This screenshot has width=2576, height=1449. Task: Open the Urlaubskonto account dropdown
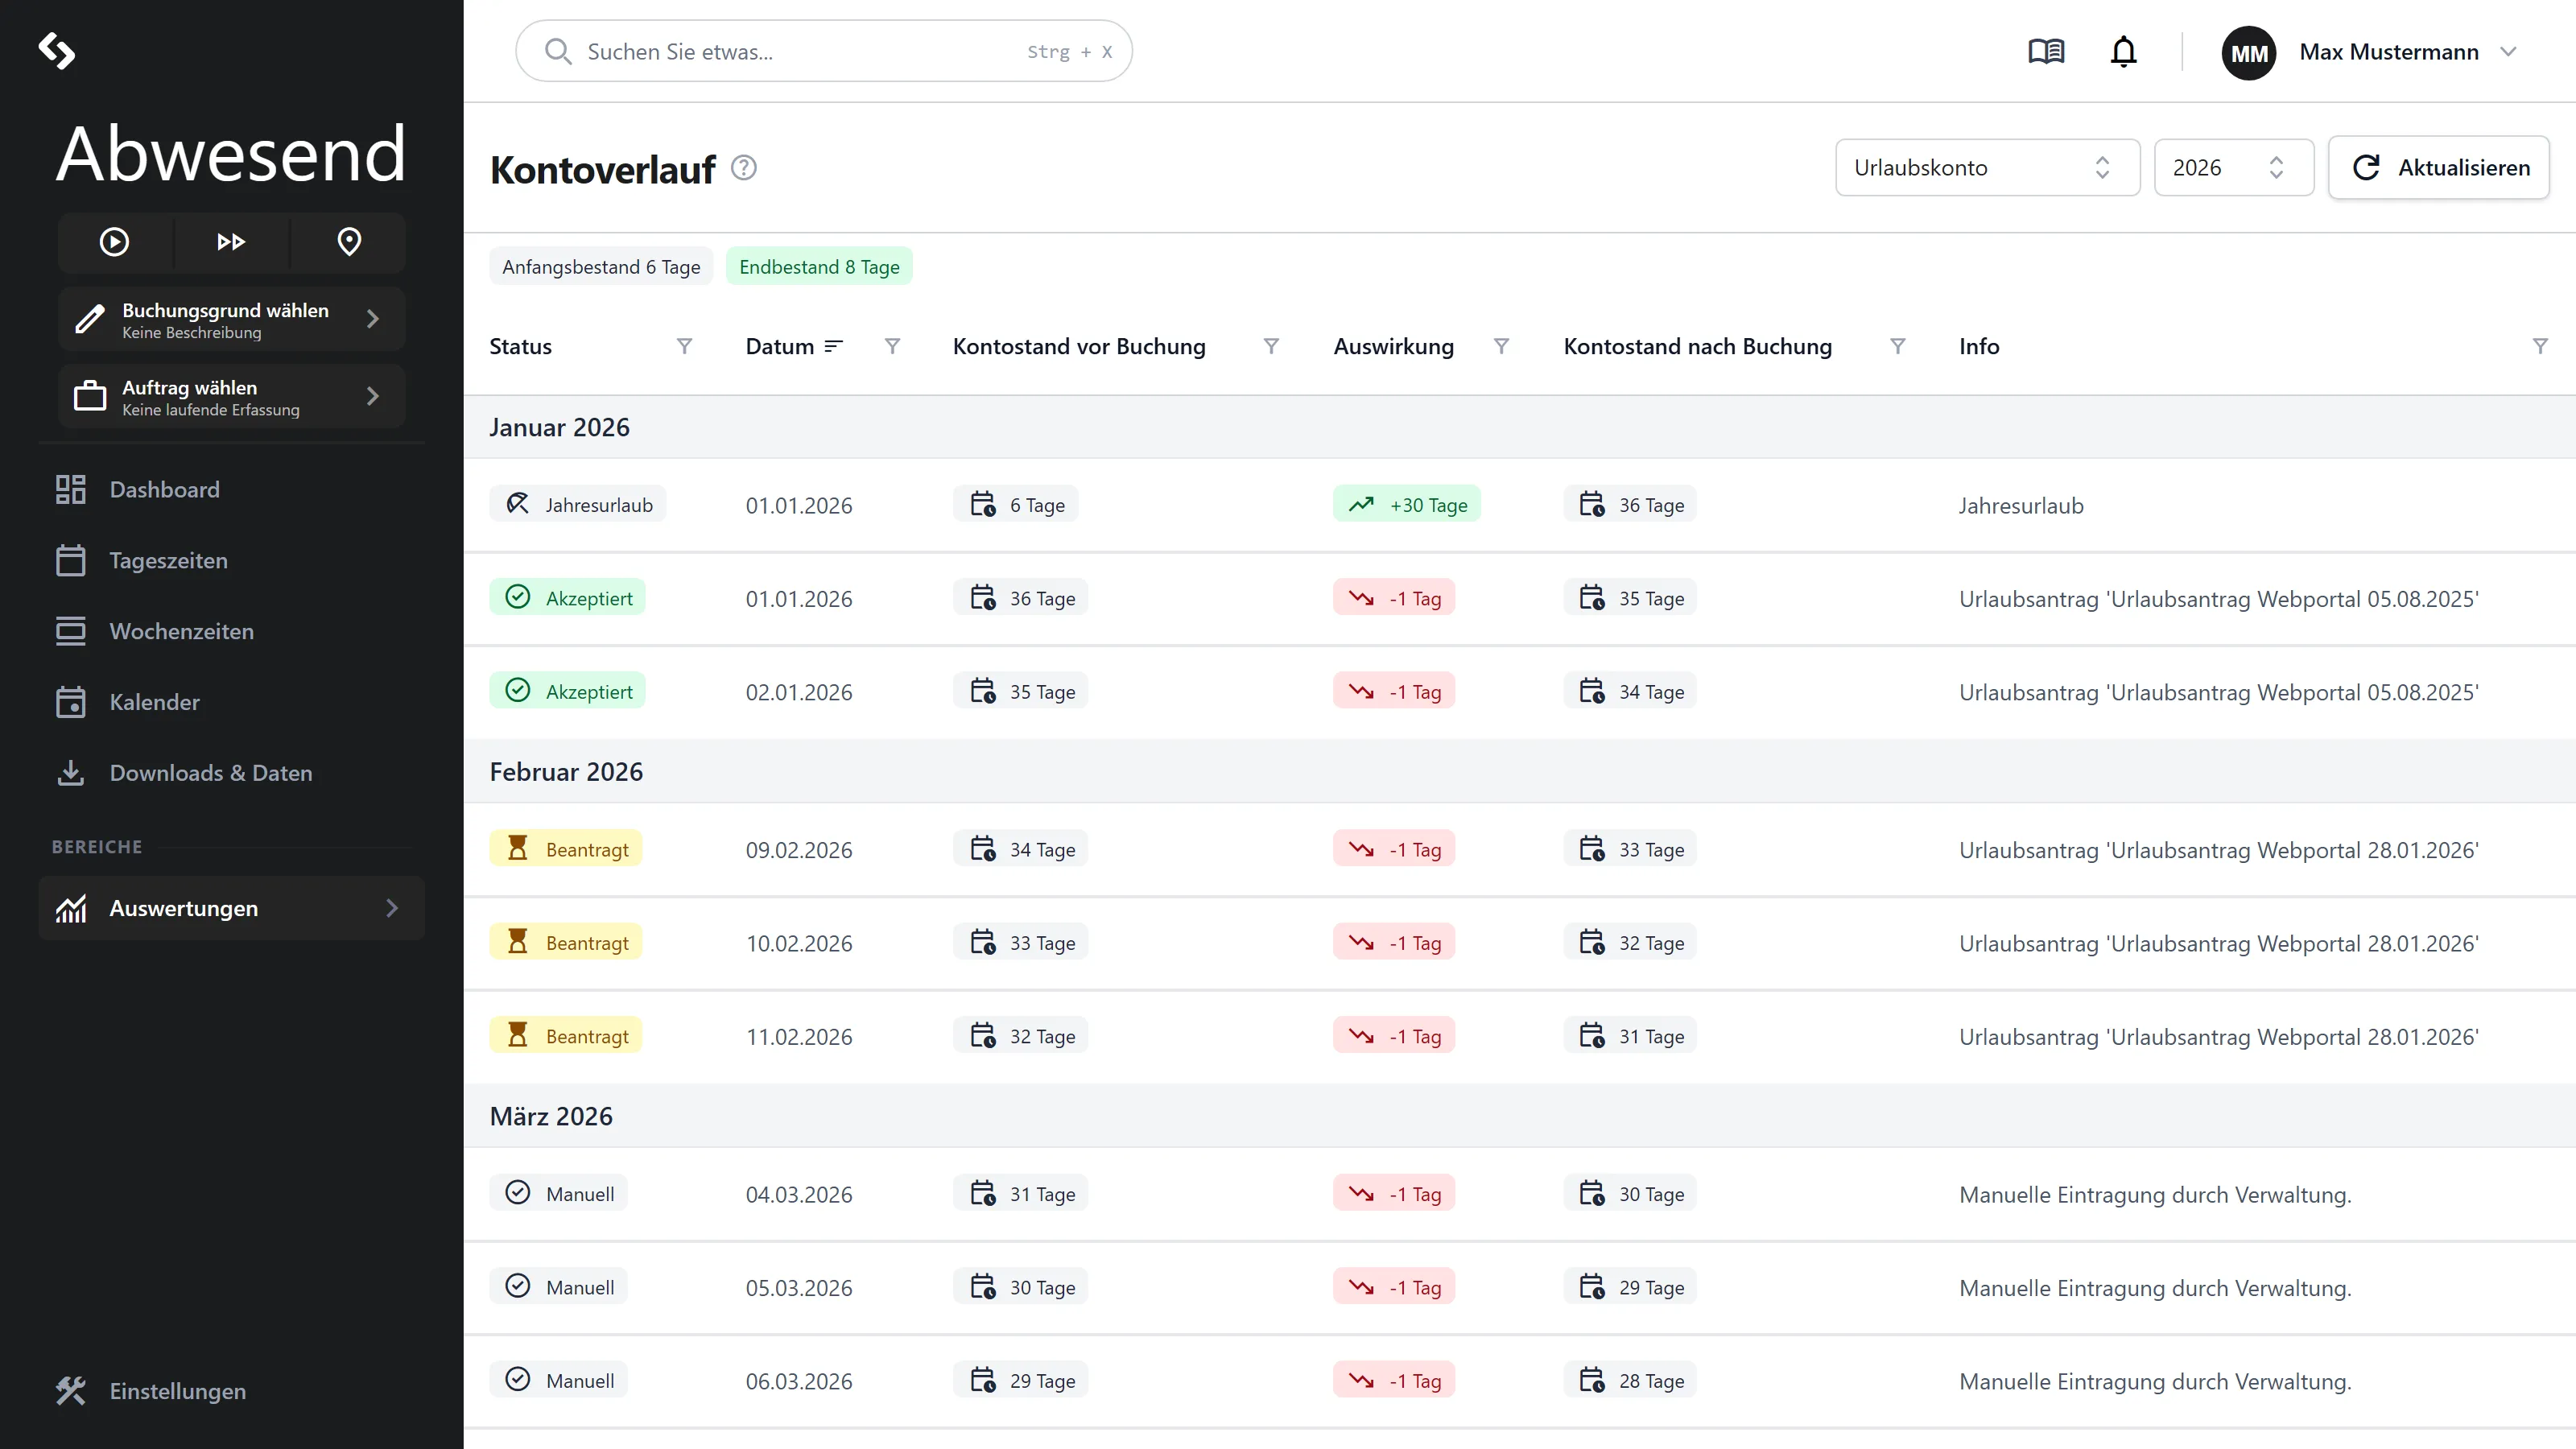[x=1987, y=168]
